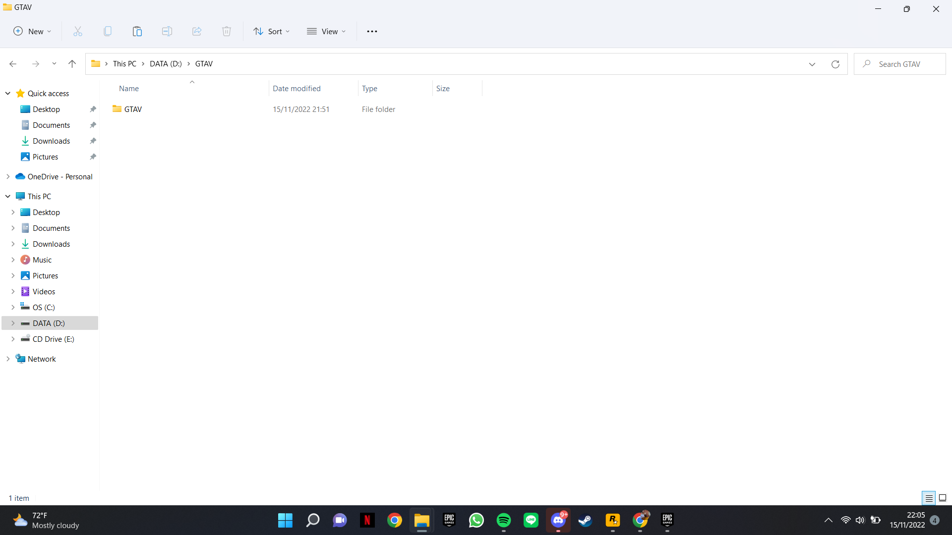This screenshot has width=952, height=535.
Task: Open the View dropdown menu
Action: (x=326, y=31)
